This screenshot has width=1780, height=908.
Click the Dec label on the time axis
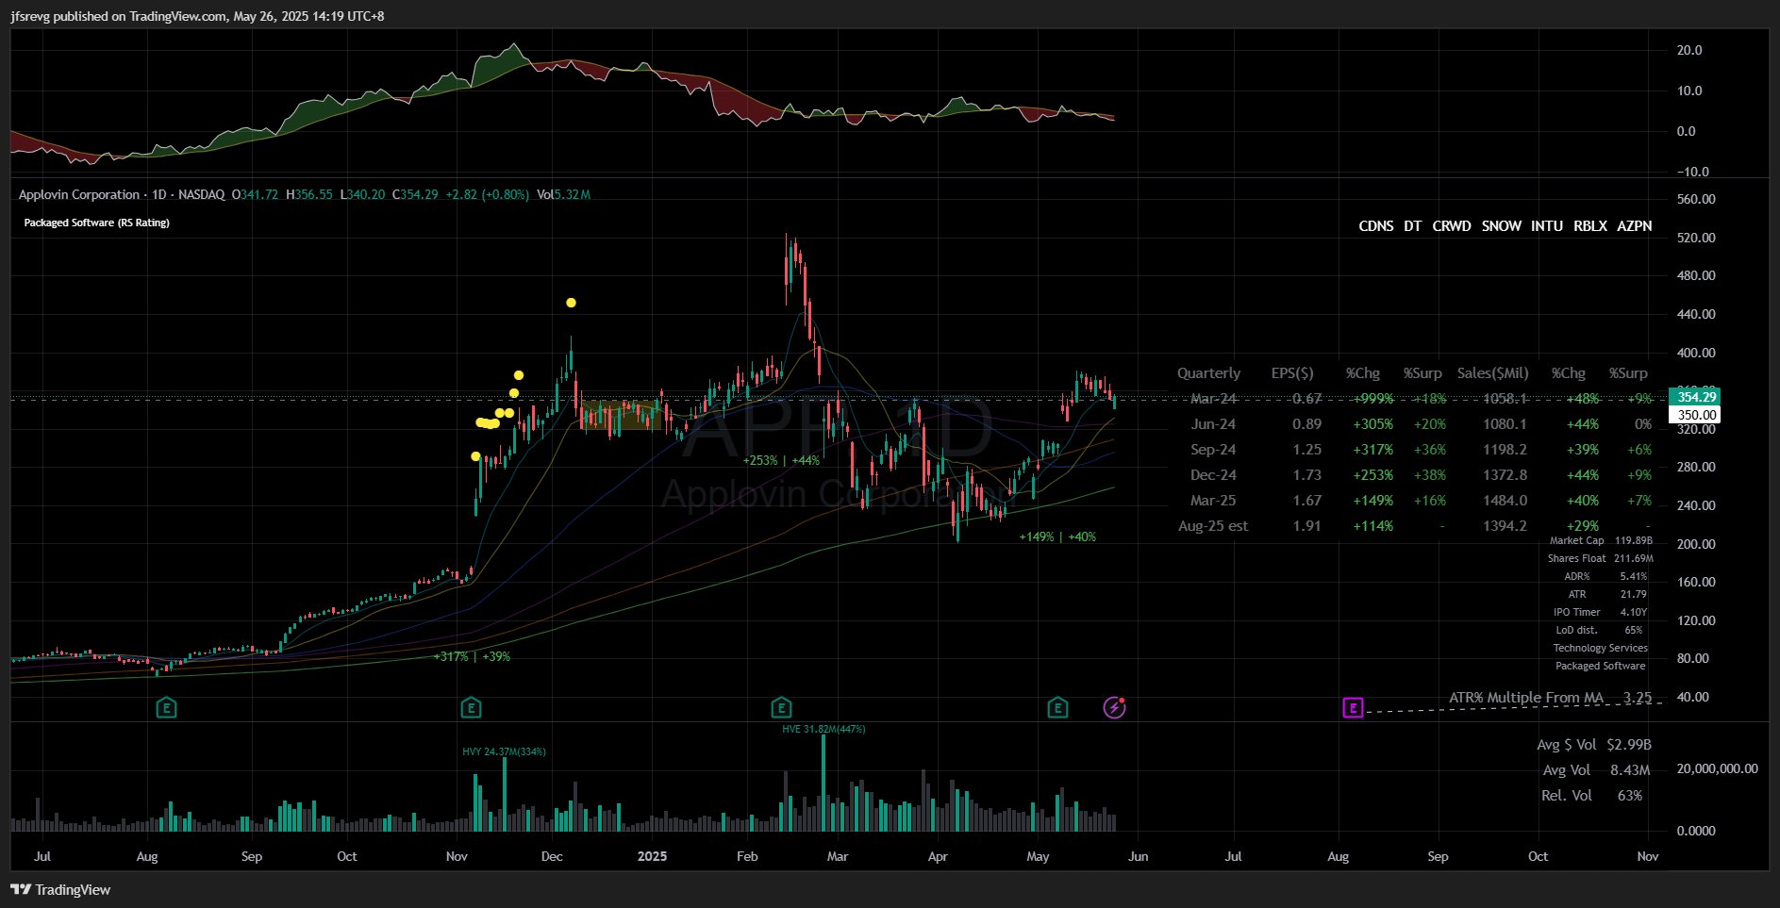[552, 856]
